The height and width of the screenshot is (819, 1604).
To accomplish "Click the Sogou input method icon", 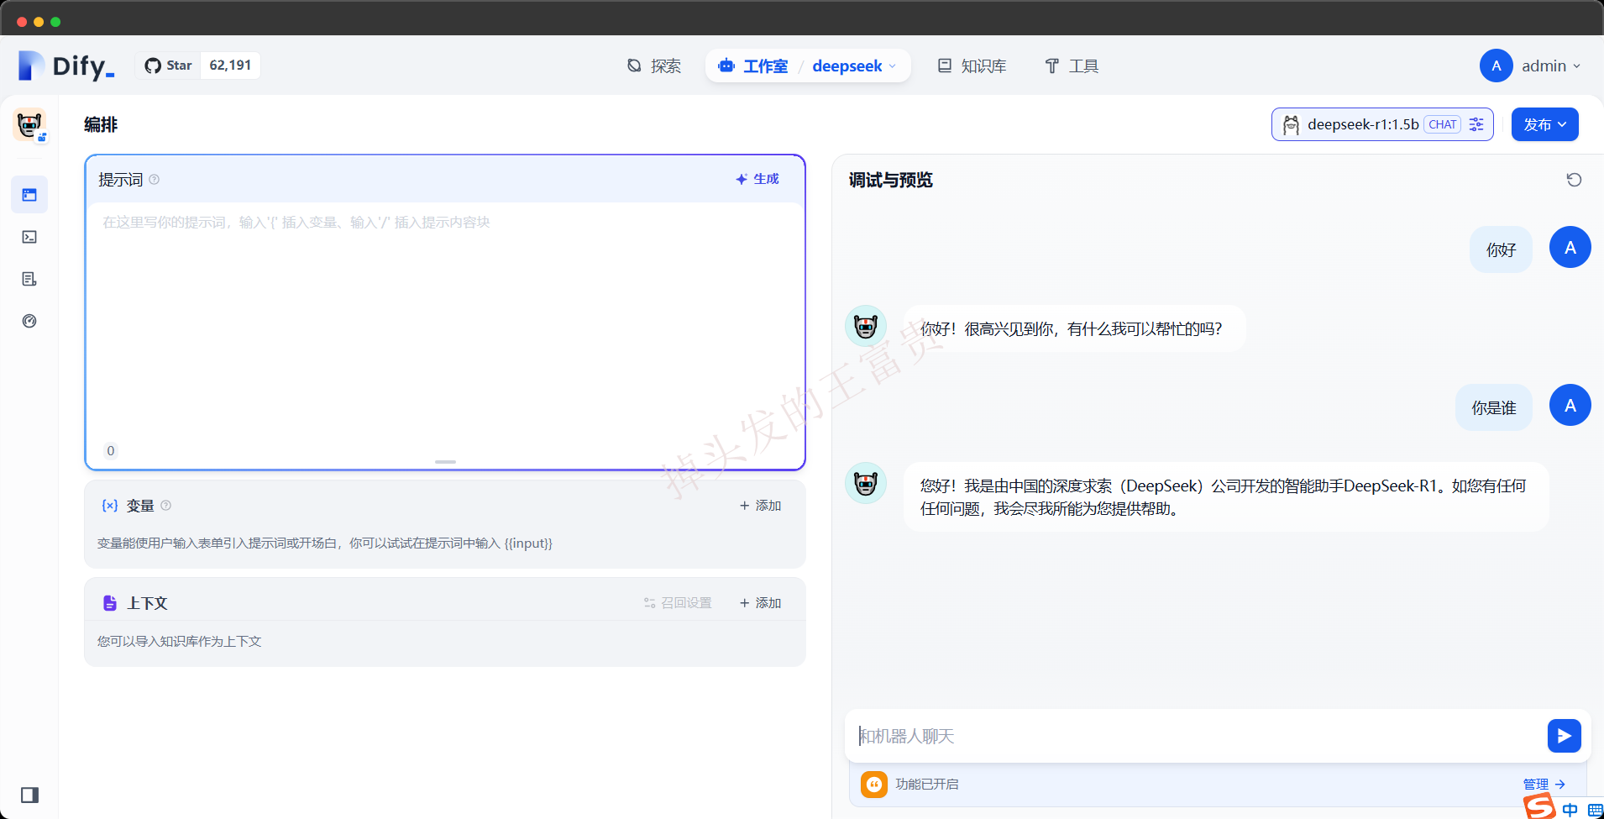I will coord(1539,807).
